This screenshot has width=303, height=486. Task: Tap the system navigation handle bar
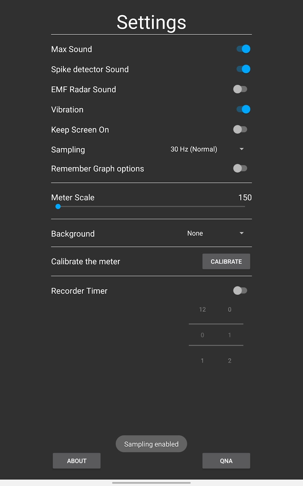coord(151,483)
